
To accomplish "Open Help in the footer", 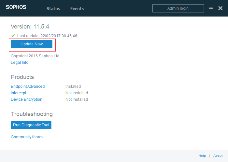I will coord(202,156).
